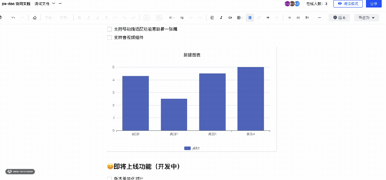The image size is (386, 180).
Task: Click the 在线人数：3 online count
Action: 317,4
